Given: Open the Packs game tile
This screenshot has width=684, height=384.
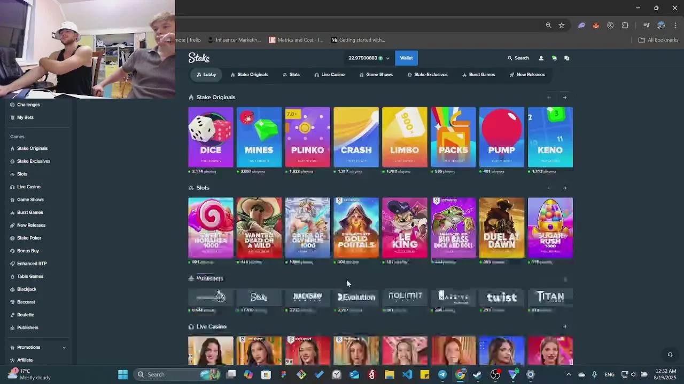Looking at the screenshot, I should pos(453,137).
